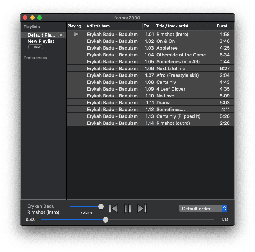The height and width of the screenshot is (252, 255).
Task: Close the window with the red button
Action: (x=25, y=18)
